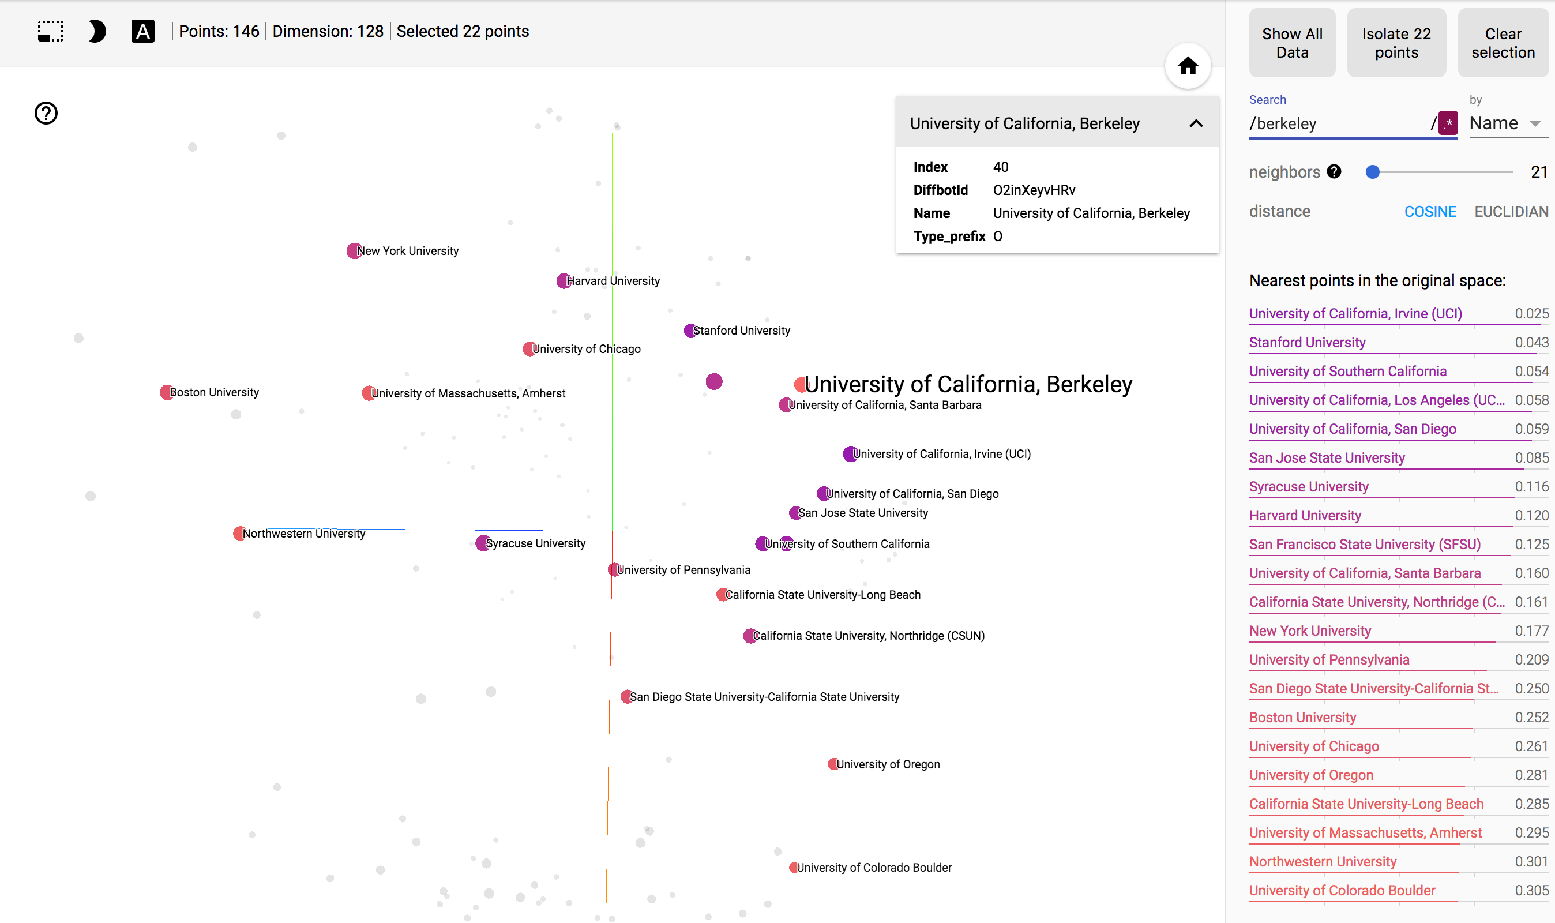Click San Jose State point in plot
The image size is (1555, 923).
[x=795, y=513]
